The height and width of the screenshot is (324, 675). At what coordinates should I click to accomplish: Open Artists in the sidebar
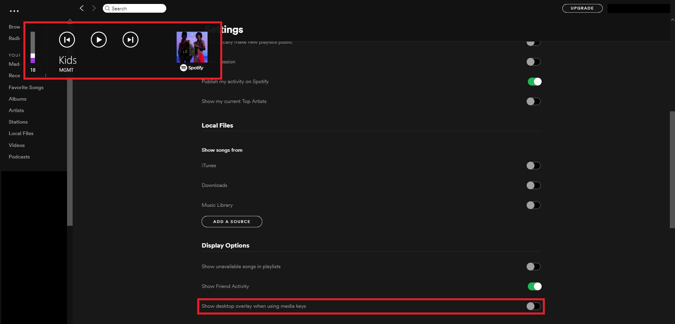point(16,111)
